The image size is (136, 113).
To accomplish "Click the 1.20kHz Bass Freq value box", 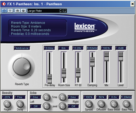I will pyautogui.click(x=126, y=97).
